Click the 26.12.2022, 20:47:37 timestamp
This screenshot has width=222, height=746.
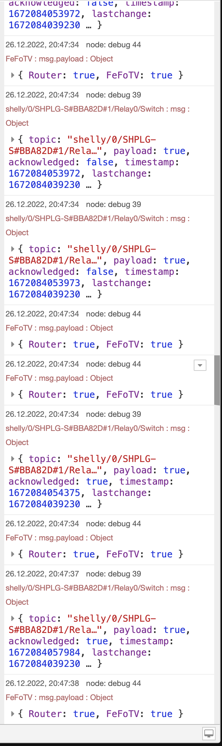click(42, 574)
